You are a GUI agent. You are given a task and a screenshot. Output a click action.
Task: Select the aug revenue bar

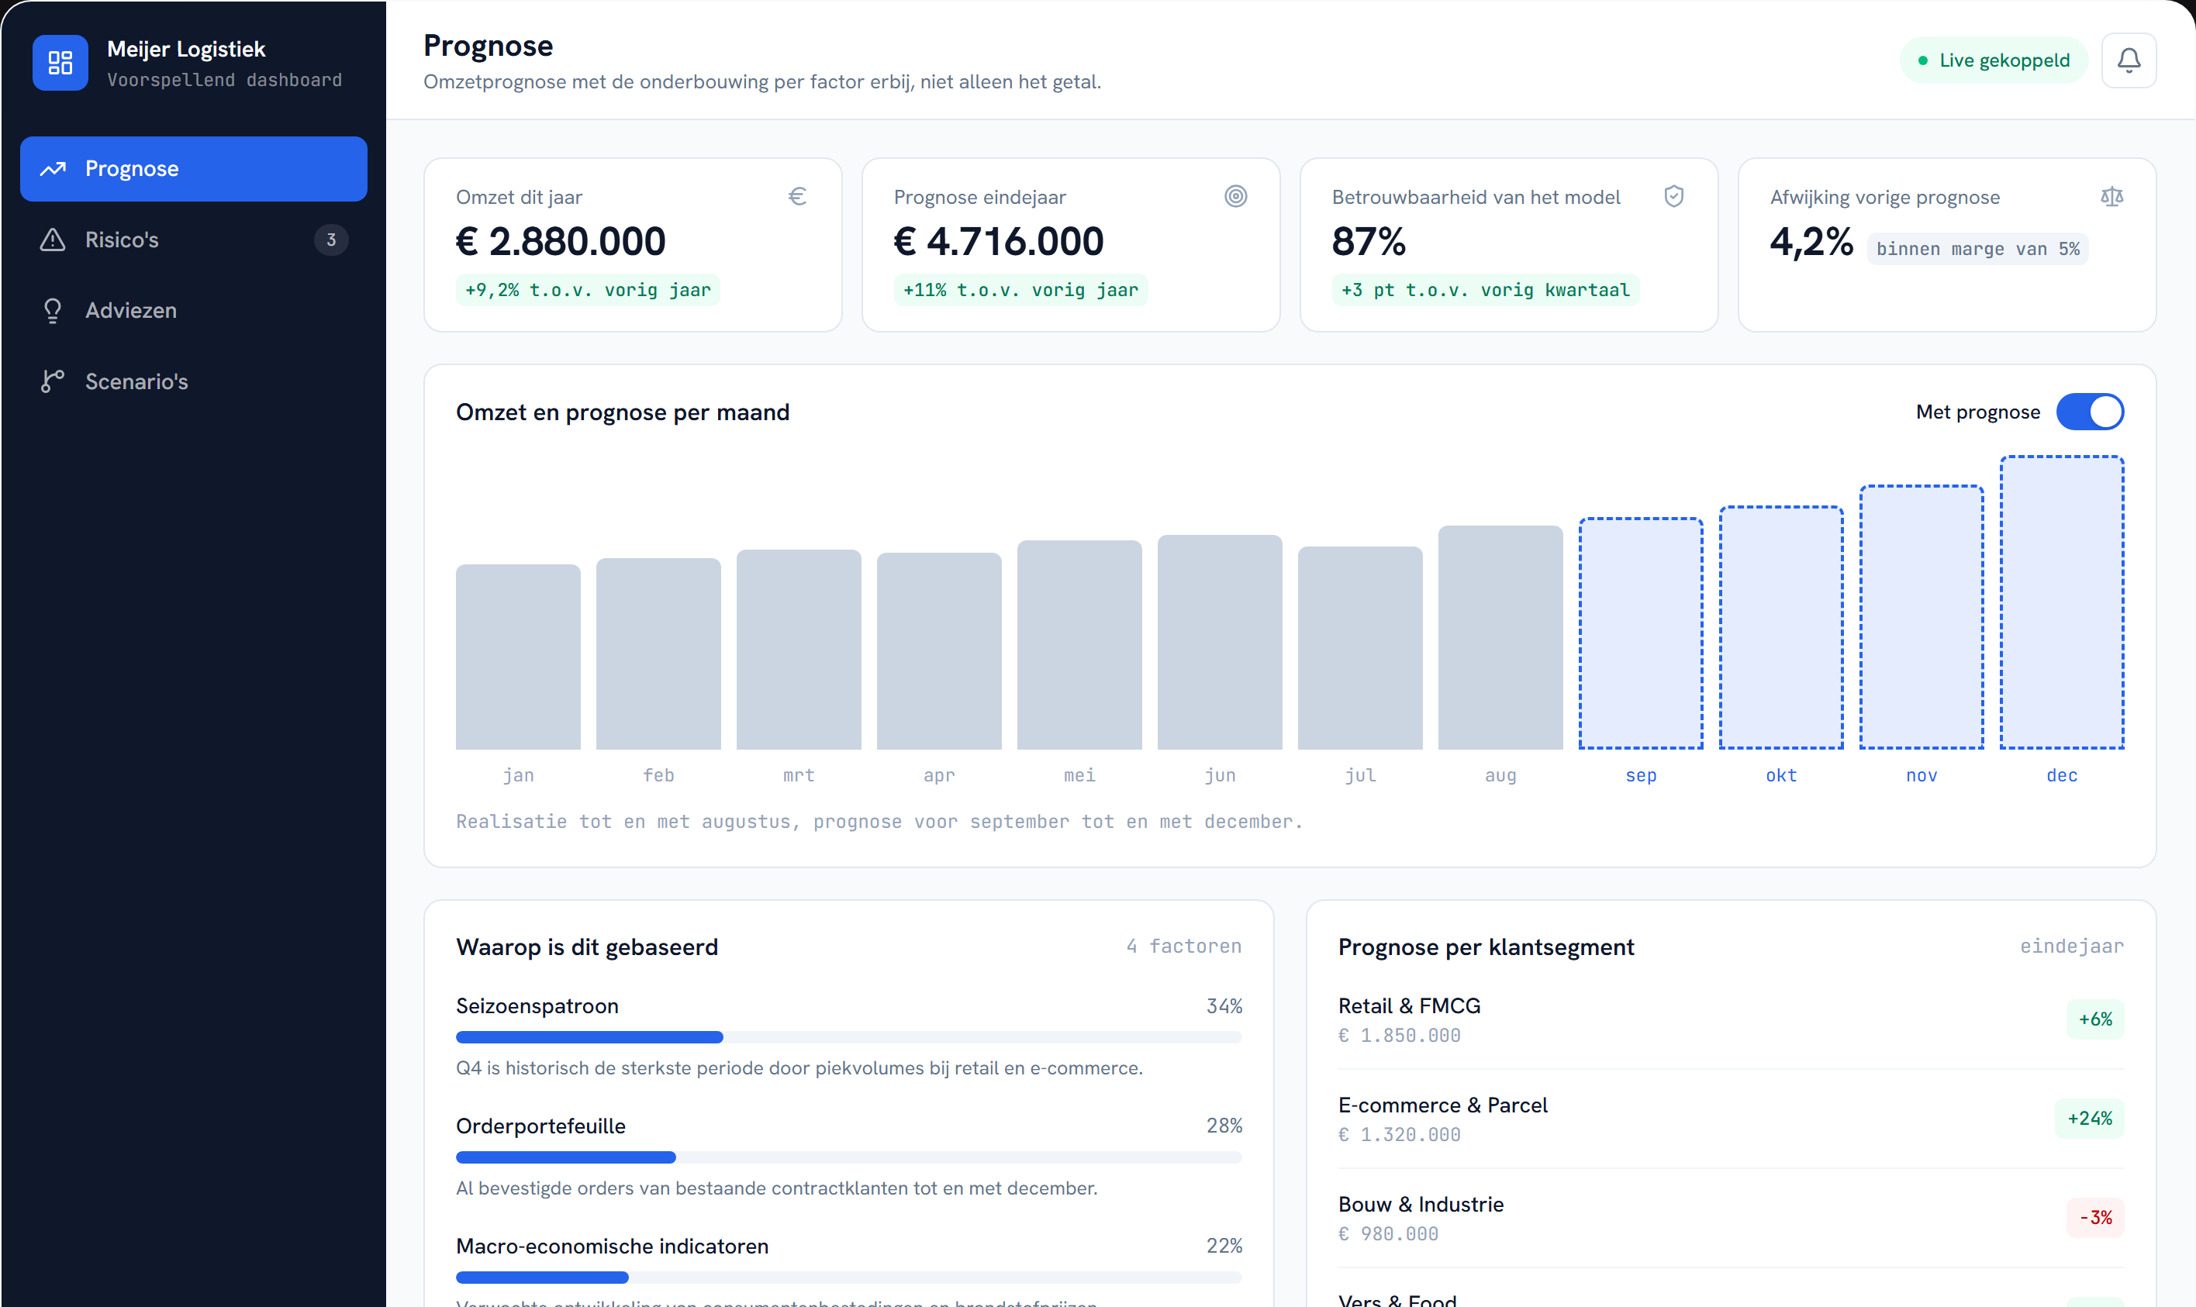point(1500,638)
